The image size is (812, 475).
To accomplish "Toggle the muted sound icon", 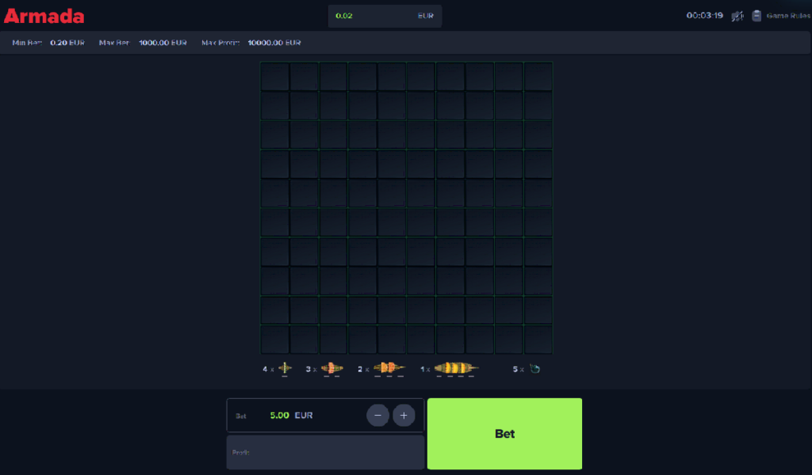I will point(737,16).
